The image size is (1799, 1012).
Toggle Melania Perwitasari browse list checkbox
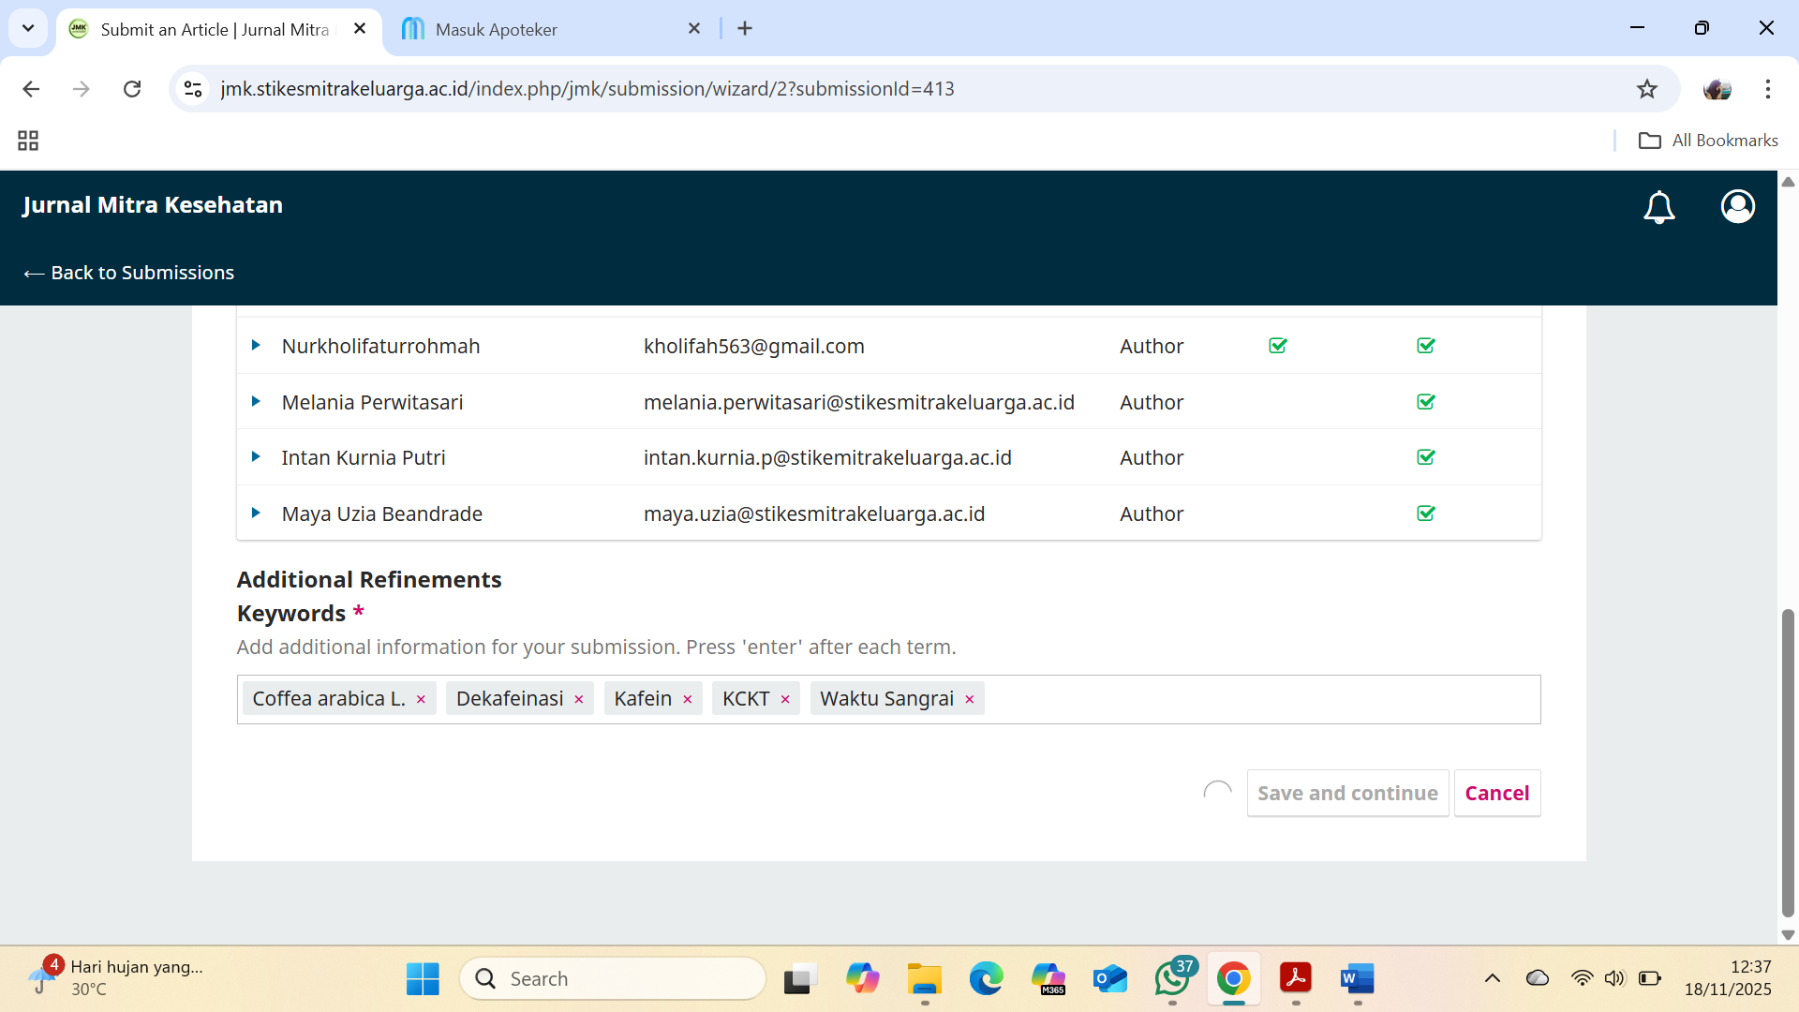click(1425, 402)
